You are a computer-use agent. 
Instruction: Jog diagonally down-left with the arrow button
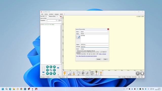pos(47,74)
